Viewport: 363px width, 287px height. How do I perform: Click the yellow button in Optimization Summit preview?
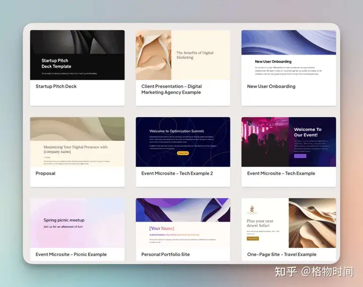(x=183, y=153)
